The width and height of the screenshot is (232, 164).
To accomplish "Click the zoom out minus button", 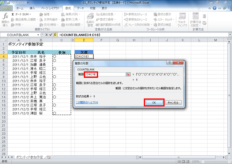I will tap(203, 162).
